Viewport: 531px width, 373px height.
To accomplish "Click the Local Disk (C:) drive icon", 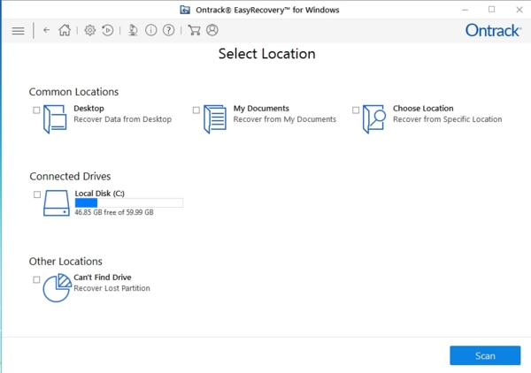I will point(57,203).
